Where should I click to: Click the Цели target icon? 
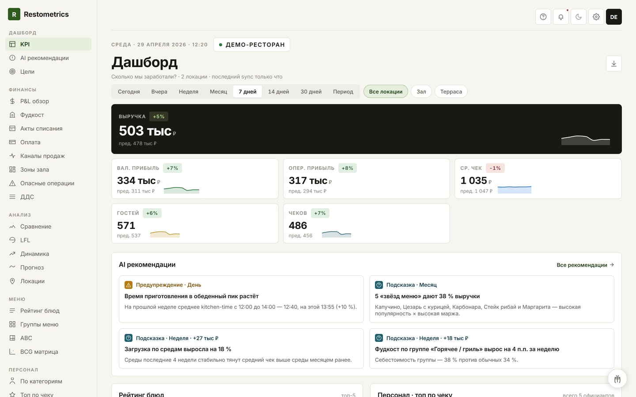[12, 71]
